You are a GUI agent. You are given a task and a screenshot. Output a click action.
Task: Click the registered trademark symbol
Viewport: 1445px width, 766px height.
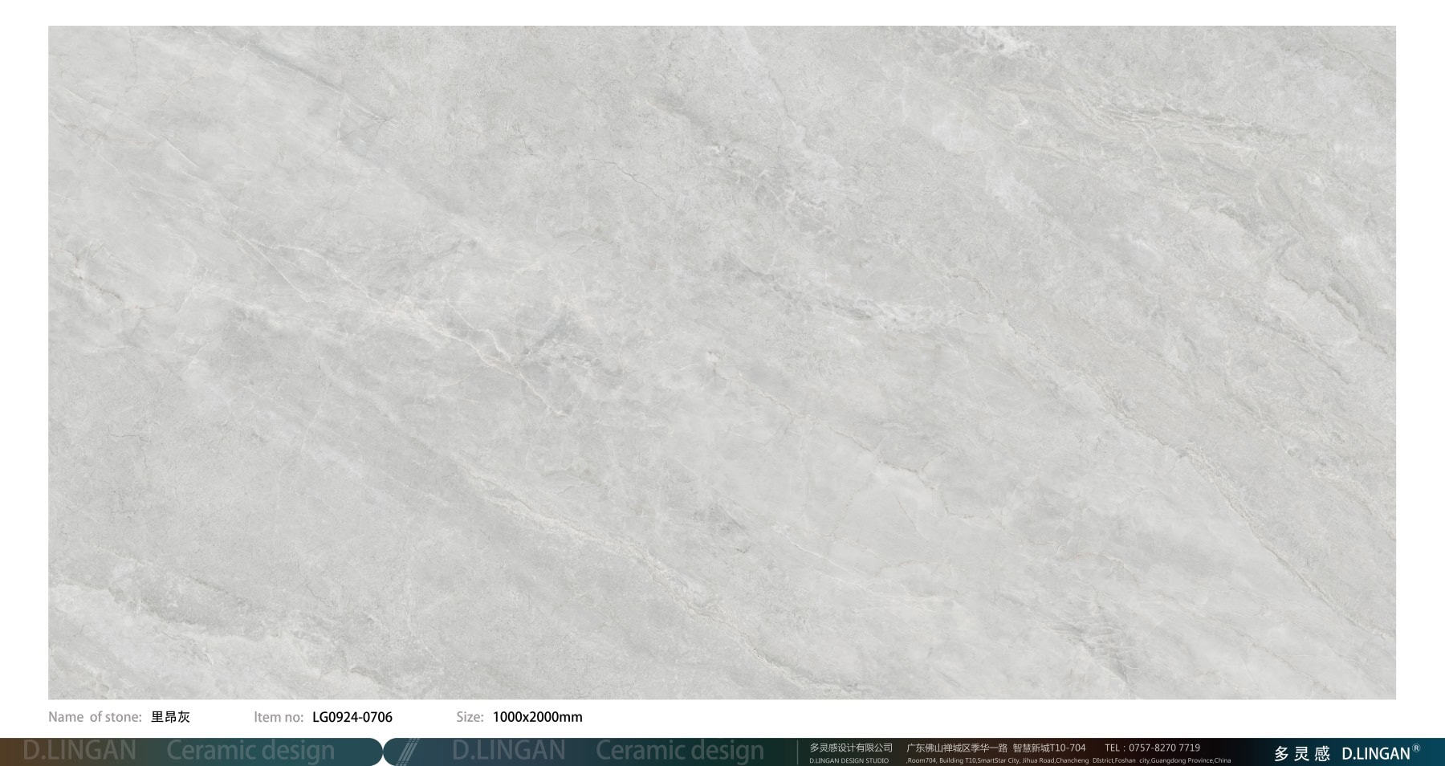1416,748
